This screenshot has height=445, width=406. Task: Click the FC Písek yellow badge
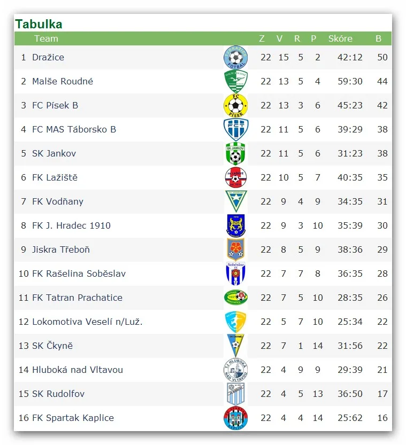tap(235, 106)
